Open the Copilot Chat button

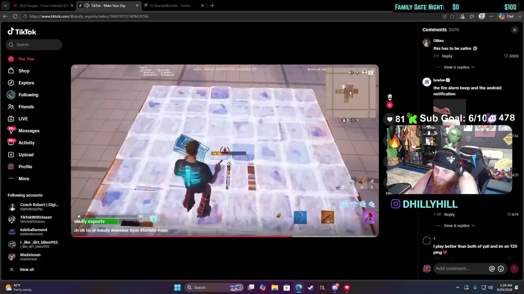pos(506,16)
